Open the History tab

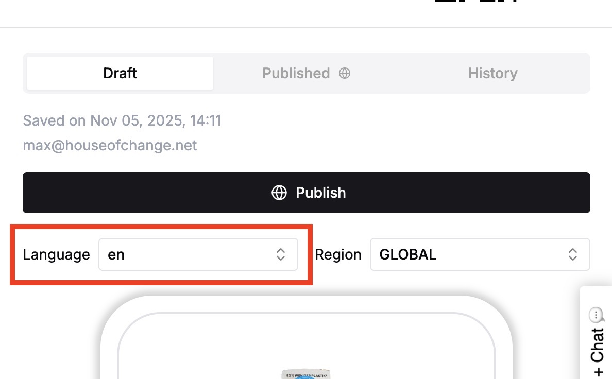point(492,73)
